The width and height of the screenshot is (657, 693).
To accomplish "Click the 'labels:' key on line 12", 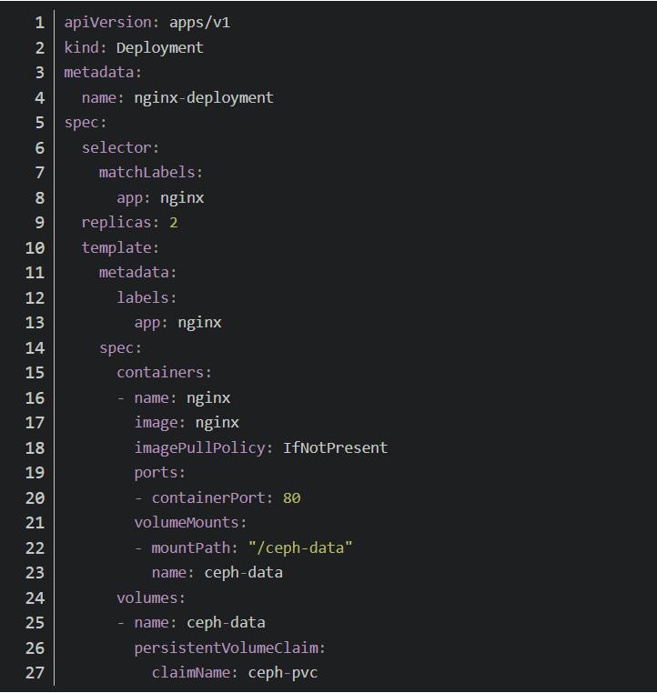I will [x=147, y=297].
